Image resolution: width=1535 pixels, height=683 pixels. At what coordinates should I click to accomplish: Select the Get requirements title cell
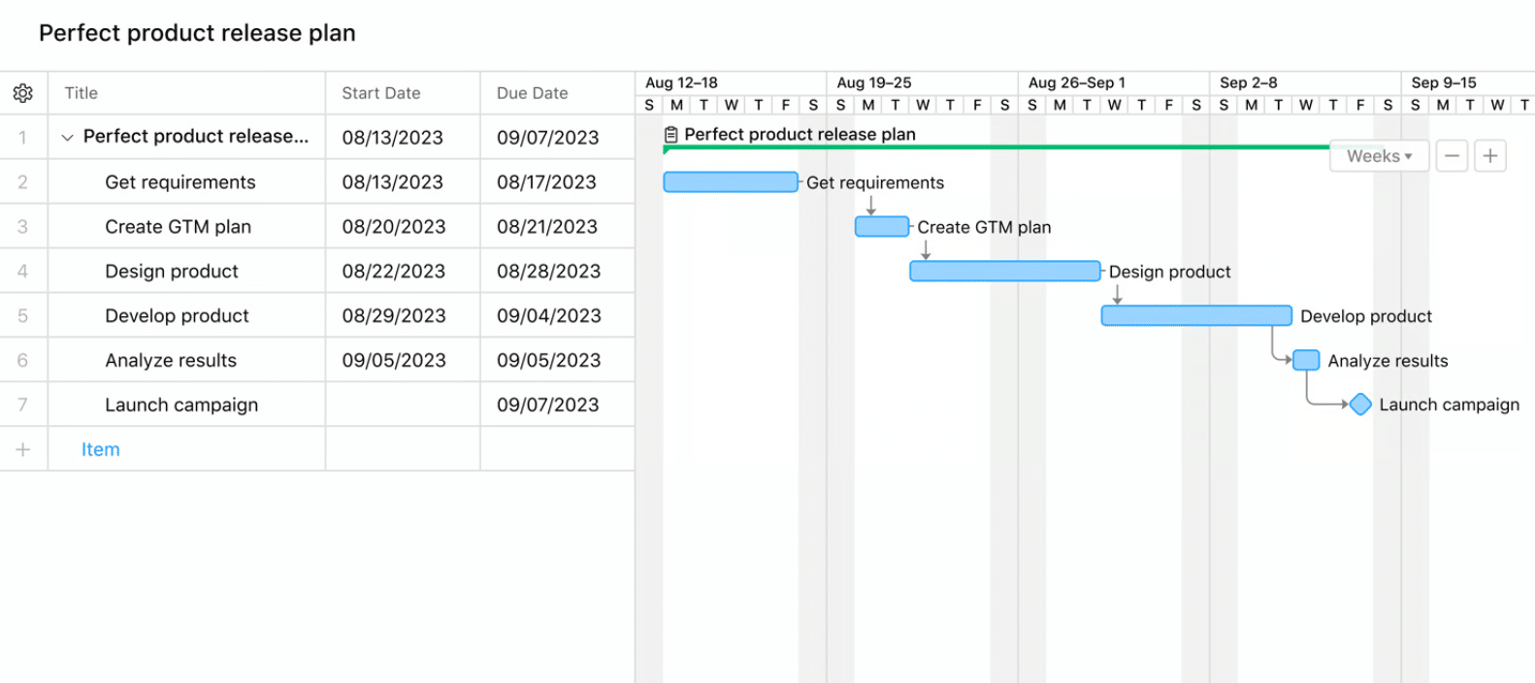tap(187, 182)
